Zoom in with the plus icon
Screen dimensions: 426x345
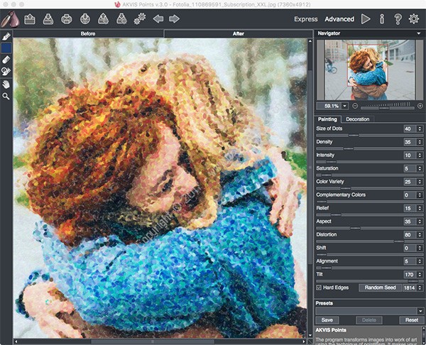coord(420,106)
